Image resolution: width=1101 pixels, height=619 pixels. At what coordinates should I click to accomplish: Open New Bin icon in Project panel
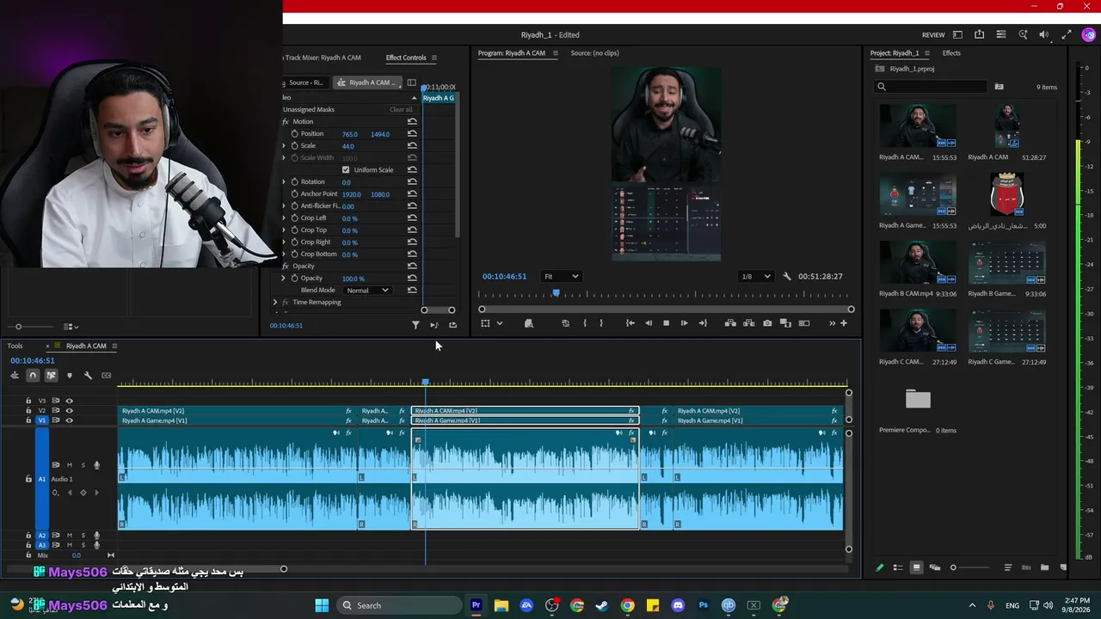(1044, 567)
